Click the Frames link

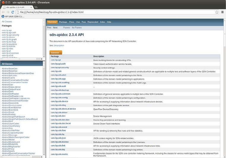click(x=67, y=27)
